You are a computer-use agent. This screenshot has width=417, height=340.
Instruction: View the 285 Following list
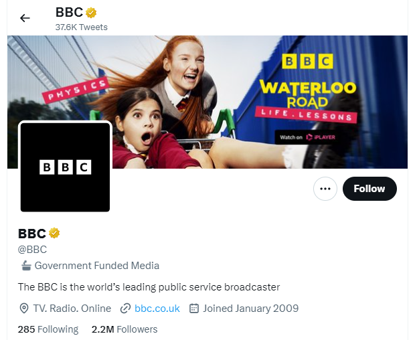coord(48,329)
